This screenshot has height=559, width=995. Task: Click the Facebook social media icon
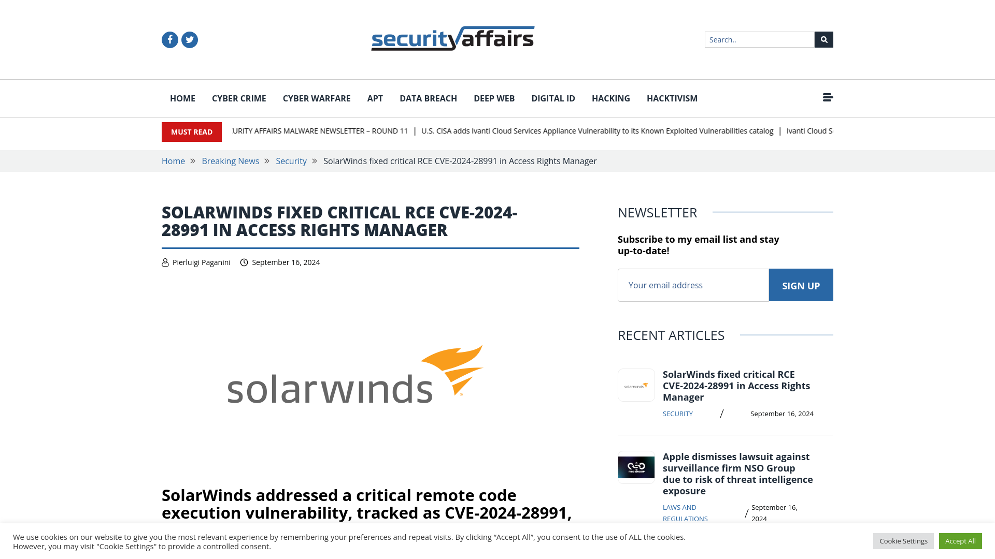point(169,39)
